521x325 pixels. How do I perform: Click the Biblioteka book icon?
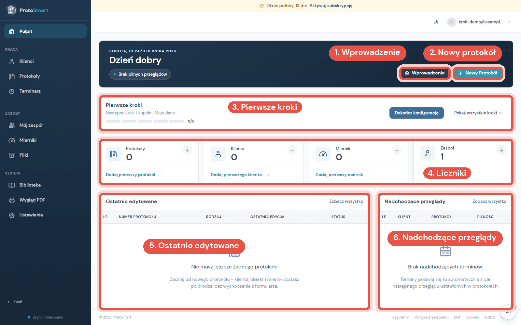(x=12, y=185)
